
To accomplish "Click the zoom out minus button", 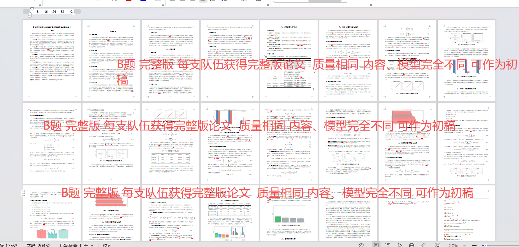I will click(x=474, y=246).
